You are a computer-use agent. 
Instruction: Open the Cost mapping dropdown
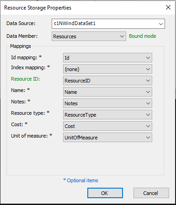(107, 126)
